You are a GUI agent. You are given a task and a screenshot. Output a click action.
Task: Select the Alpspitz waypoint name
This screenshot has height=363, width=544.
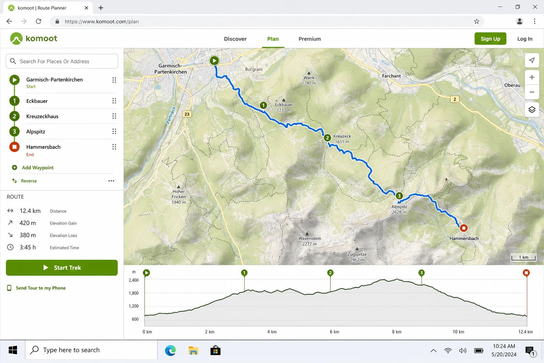click(x=36, y=132)
